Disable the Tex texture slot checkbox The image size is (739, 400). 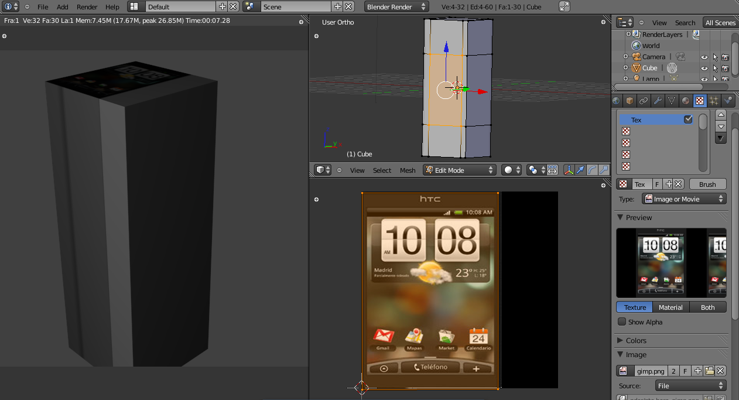tap(688, 119)
